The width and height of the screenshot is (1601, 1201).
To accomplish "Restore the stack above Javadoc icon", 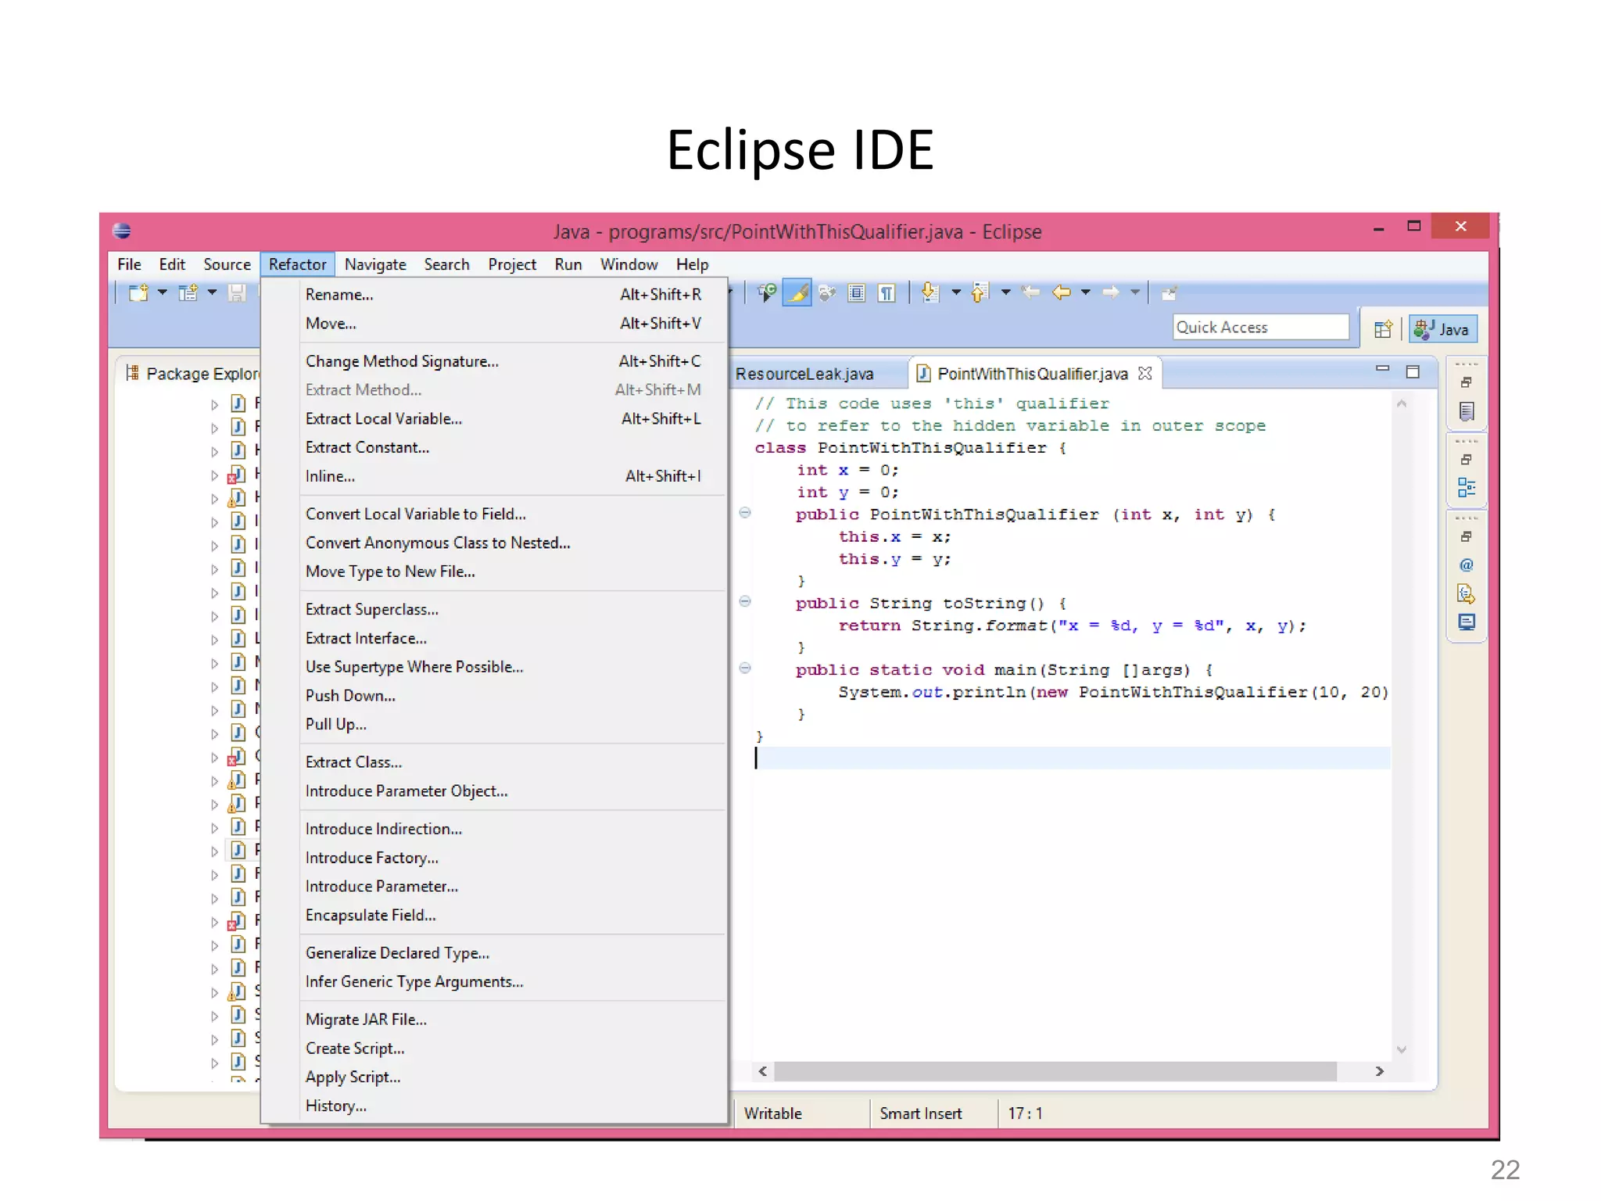I will click(1467, 536).
